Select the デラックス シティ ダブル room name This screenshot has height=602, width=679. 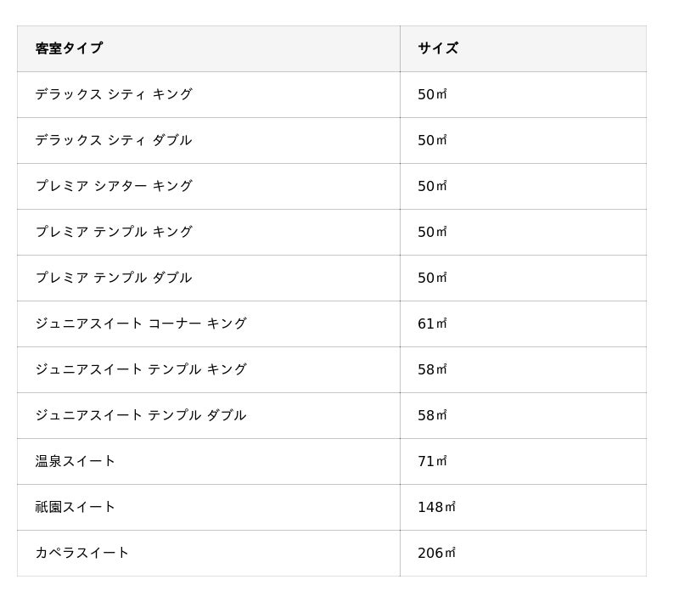[114, 140]
